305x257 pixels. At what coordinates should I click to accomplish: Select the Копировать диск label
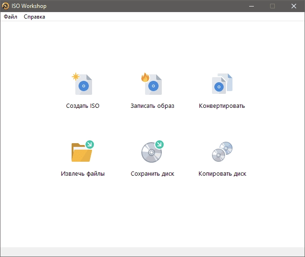coord(222,173)
